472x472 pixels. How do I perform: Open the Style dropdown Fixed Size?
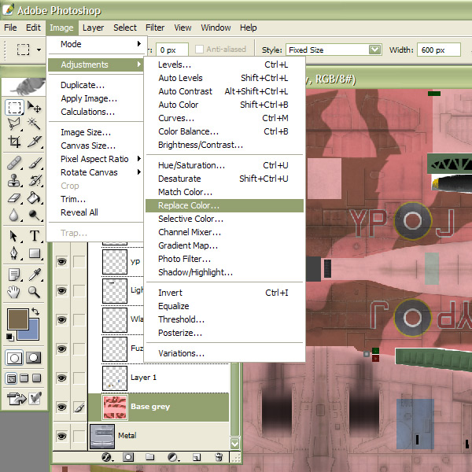[x=374, y=50]
